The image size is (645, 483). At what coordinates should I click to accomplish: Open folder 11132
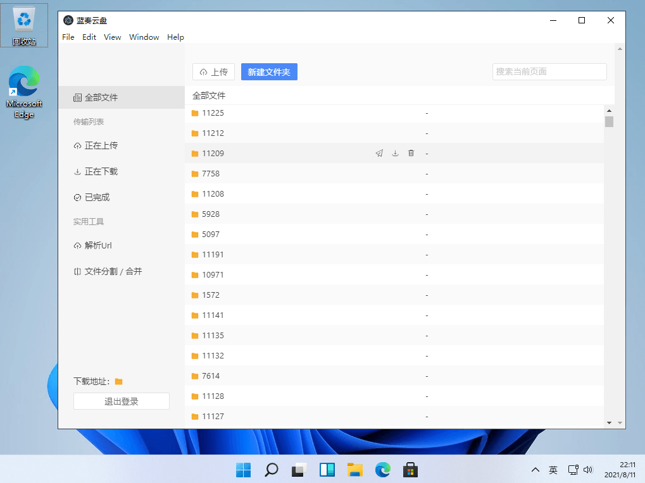coord(213,356)
